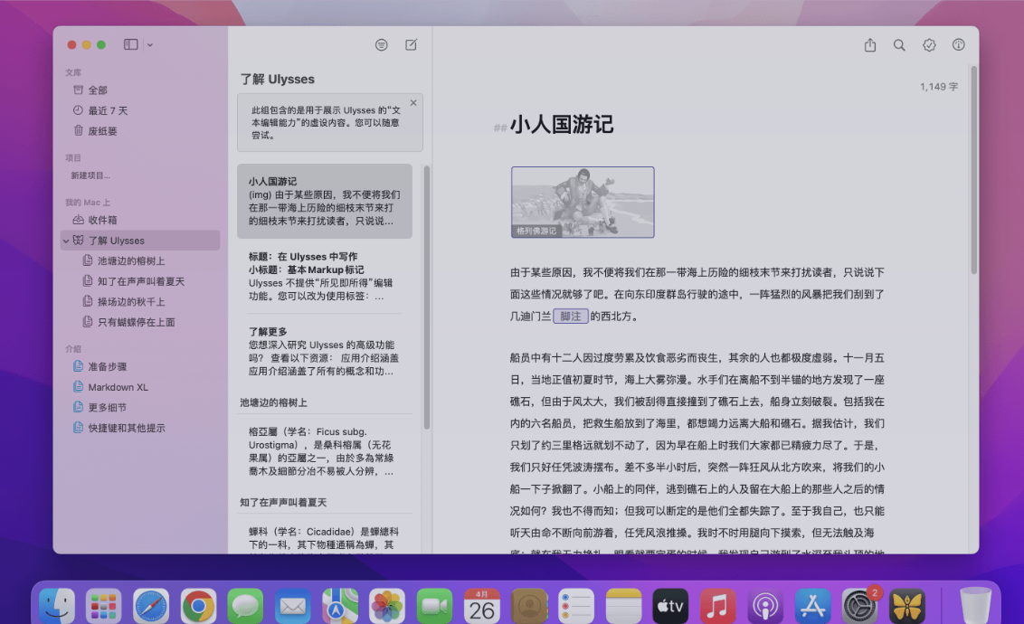Dismiss the intro notice with its X
Viewport: 1024px width, 624px height.
[412, 102]
